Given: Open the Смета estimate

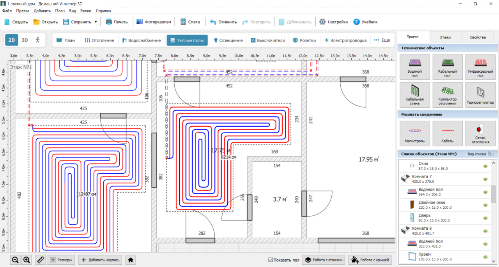Looking at the screenshot, I should 190,22.
